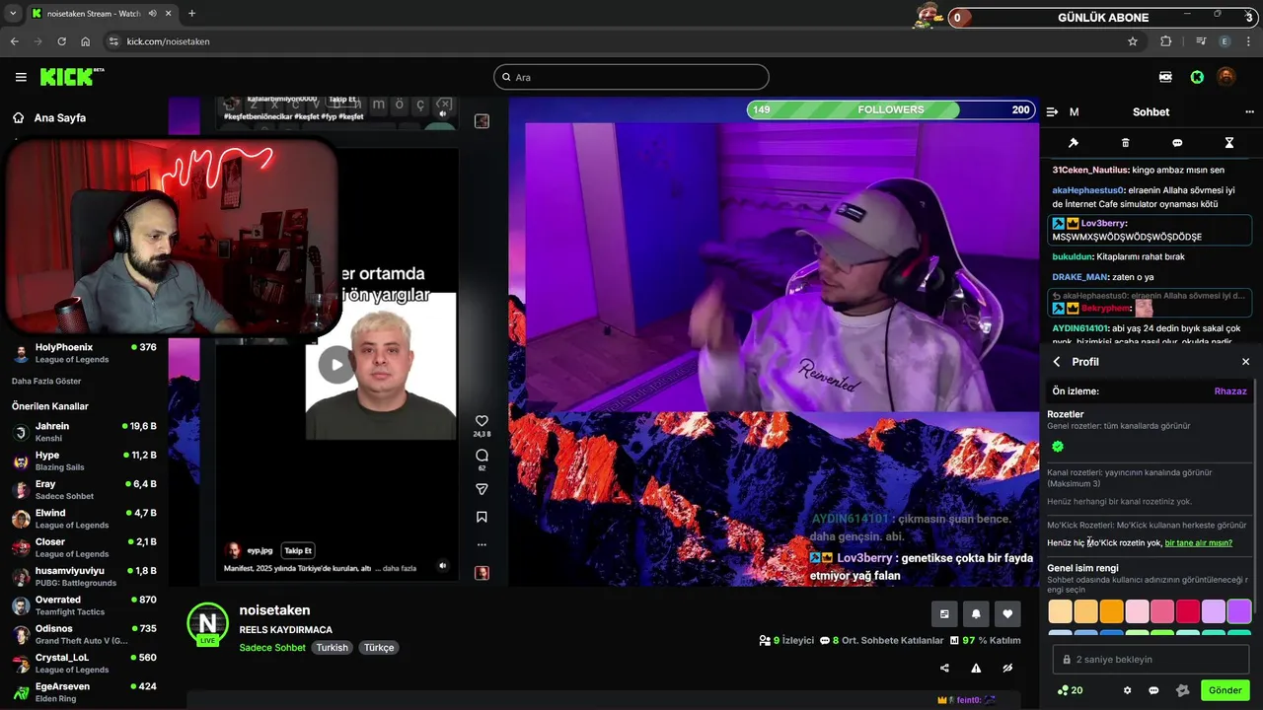Close the Profil panel
The height and width of the screenshot is (710, 1263).
[1245, 362]
